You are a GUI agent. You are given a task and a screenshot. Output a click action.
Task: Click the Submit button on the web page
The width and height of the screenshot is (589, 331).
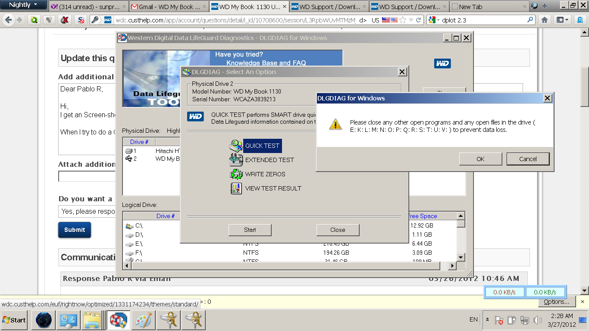75,230
